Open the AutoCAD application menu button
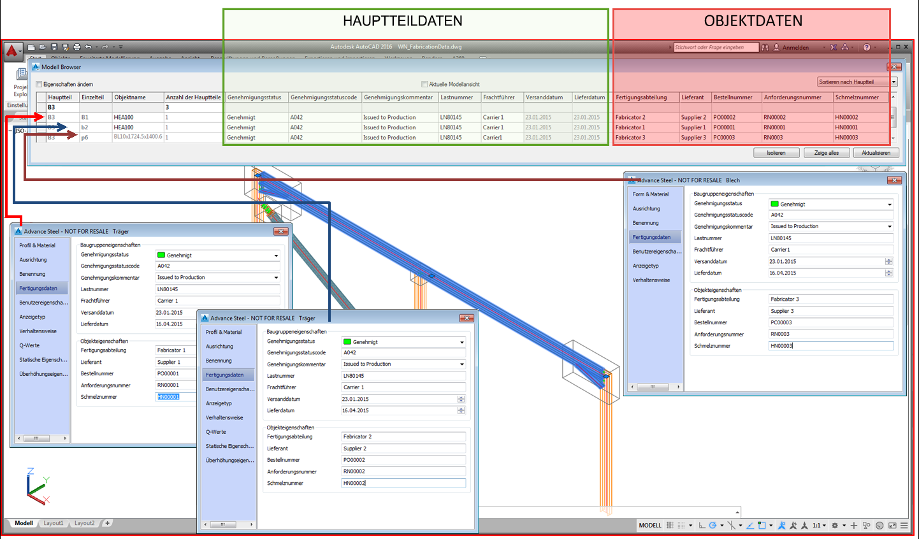 [x=12, y=51]
